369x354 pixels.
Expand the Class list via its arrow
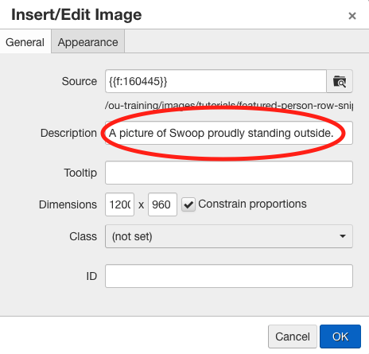click(343, 236)
